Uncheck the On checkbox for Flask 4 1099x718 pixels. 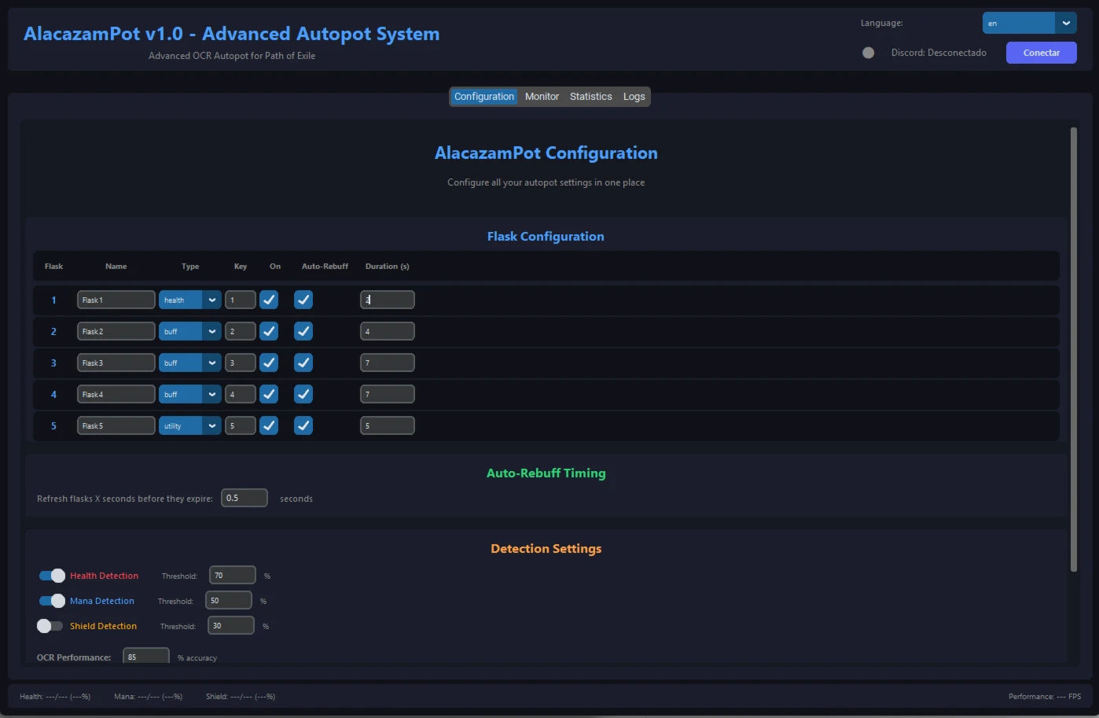[269, 394]
